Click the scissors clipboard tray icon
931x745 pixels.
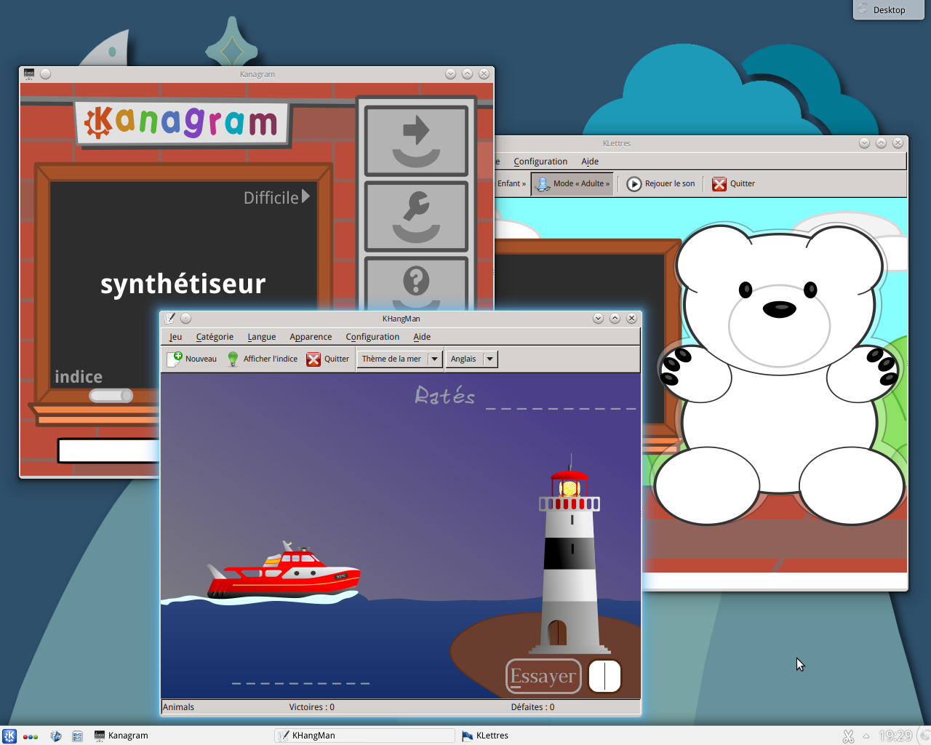848,736
